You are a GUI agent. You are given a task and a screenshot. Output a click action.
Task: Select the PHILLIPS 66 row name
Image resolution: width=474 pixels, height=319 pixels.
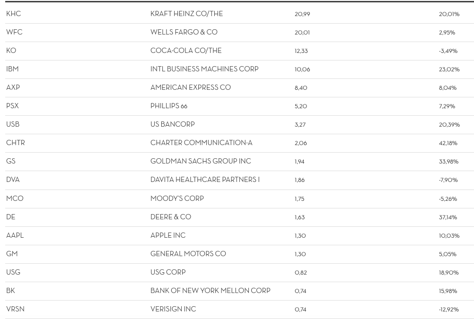click(168, 106)
